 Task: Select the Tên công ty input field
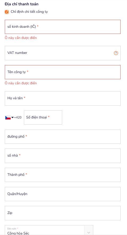tap(63, 72)
